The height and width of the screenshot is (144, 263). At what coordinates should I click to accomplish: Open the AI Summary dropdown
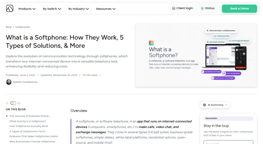click(215, 105)
